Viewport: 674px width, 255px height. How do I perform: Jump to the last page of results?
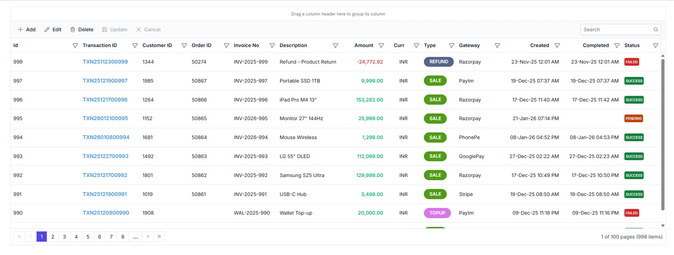tap(159, 237)
